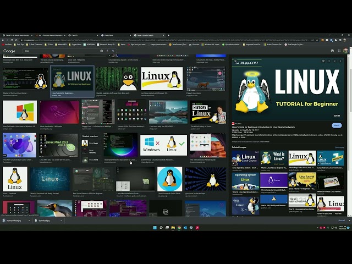Open the Active Directory bookmark

coord(273,45)
